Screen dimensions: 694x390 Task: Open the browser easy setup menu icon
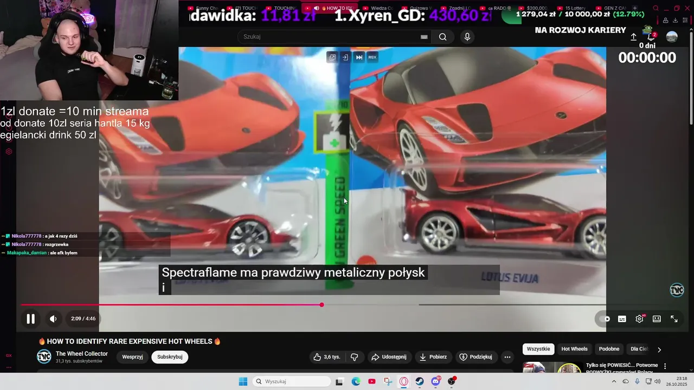685,20
